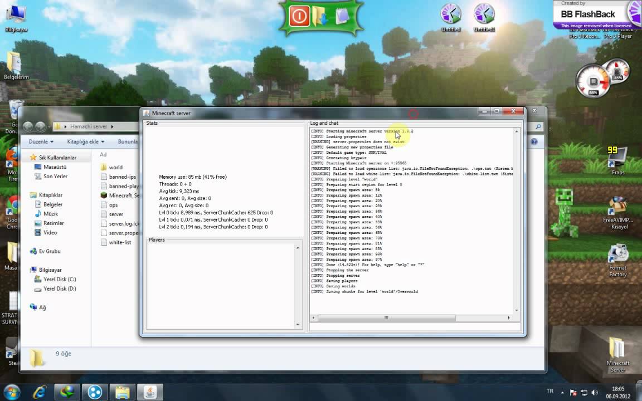
Task: Show hidden system tray icons arrow
Action: coord(562,393)
